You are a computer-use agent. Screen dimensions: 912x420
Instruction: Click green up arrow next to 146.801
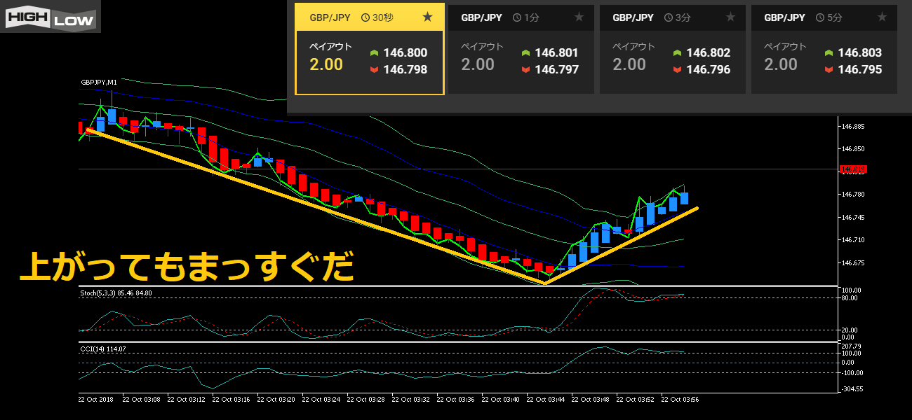(526, 53)
